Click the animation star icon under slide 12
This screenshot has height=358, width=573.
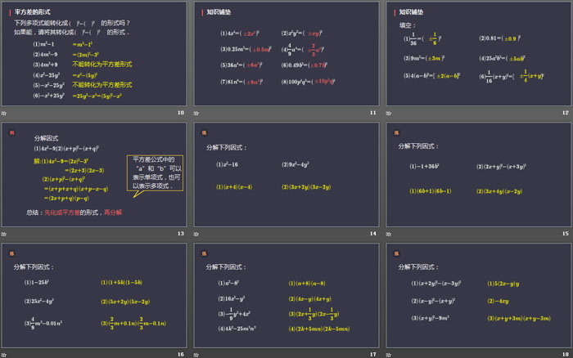389,113
